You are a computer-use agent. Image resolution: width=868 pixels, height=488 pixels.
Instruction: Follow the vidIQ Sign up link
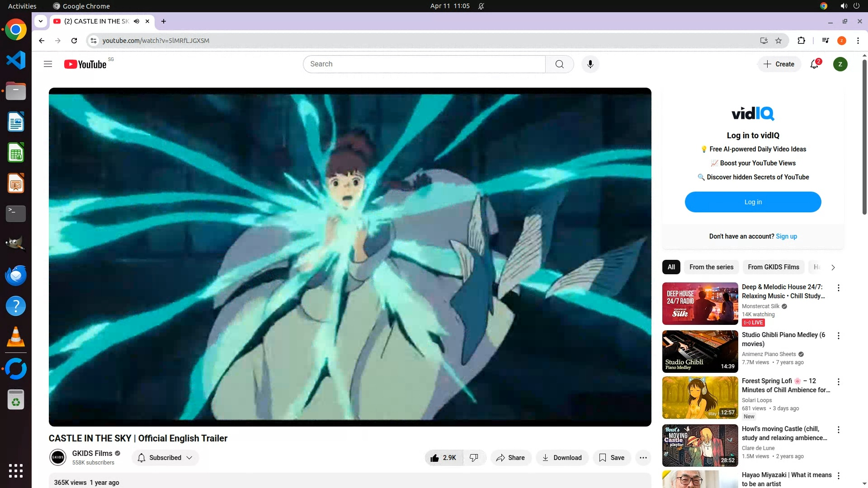click(786, 236)
